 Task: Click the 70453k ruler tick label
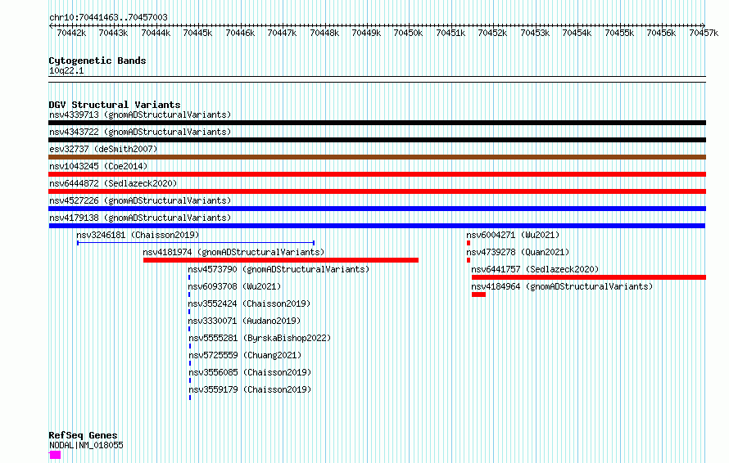click(535, 33)
